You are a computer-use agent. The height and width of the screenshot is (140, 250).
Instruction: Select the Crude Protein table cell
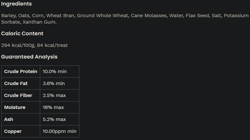[x=21, y=71]
